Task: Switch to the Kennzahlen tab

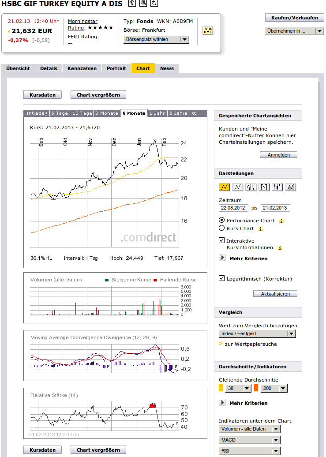Action: [82, 68]
